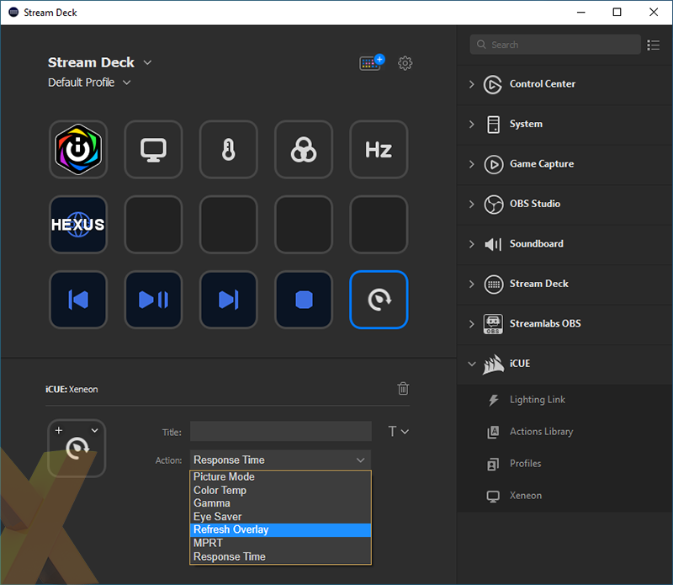Click the play/pause media key

(153, 300)
